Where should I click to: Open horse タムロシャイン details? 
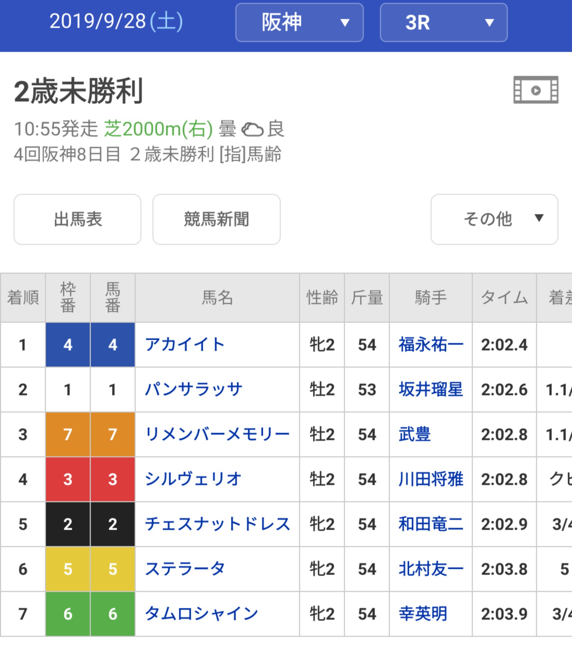click(x=201, y=614)
